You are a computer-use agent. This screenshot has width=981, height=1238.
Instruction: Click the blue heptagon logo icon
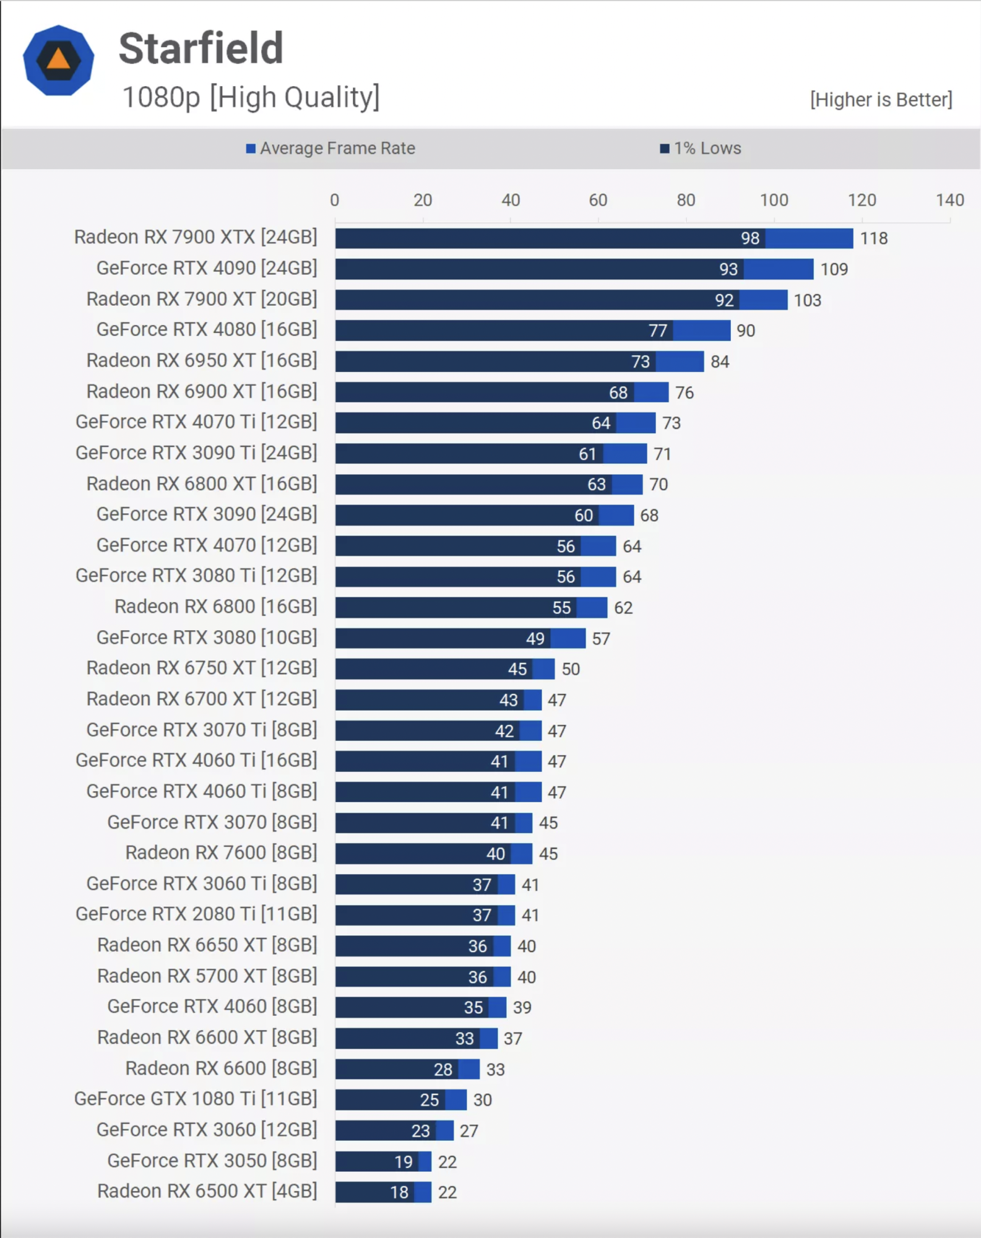[59, 60]
